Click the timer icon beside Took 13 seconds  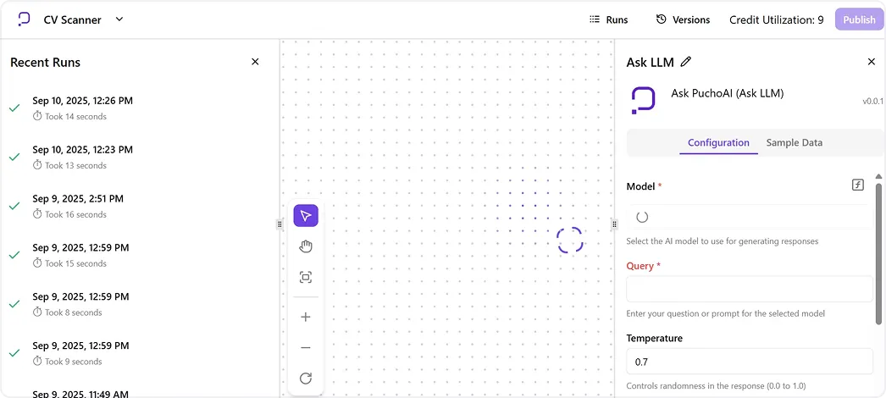[x=37, y=165]
